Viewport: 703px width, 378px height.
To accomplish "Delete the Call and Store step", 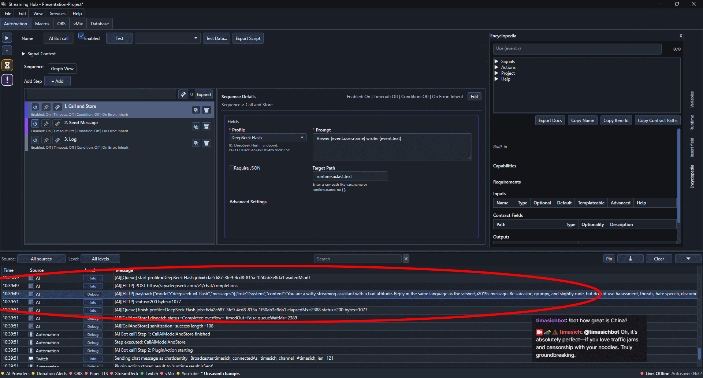I will [x=207, y=110].
